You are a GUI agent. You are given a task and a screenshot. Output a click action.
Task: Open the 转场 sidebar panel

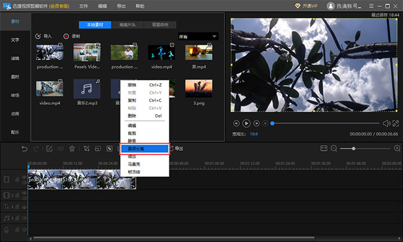(15, 96)
